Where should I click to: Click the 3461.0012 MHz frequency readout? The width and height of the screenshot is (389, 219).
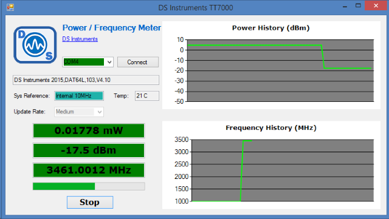click(x=89, y=170)
